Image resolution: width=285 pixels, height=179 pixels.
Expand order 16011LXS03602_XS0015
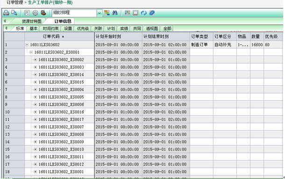tap(35, 82)
